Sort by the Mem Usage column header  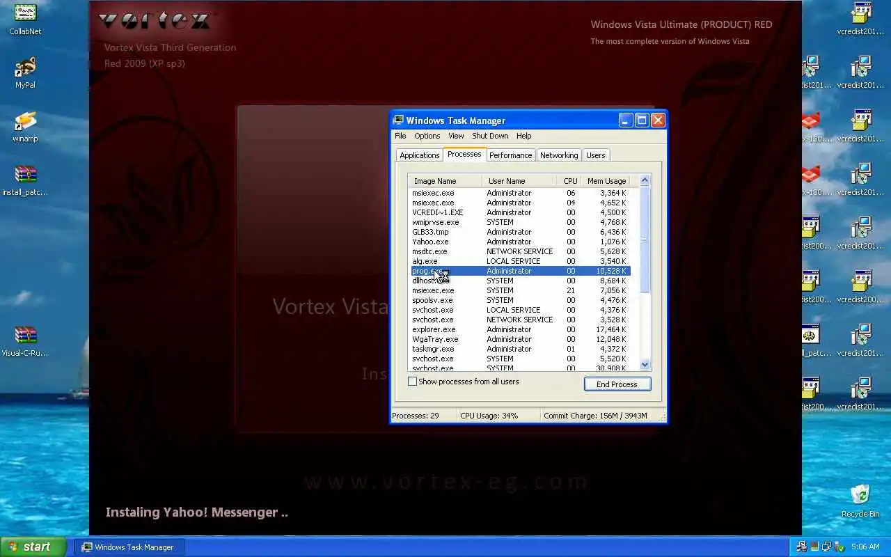606,181
